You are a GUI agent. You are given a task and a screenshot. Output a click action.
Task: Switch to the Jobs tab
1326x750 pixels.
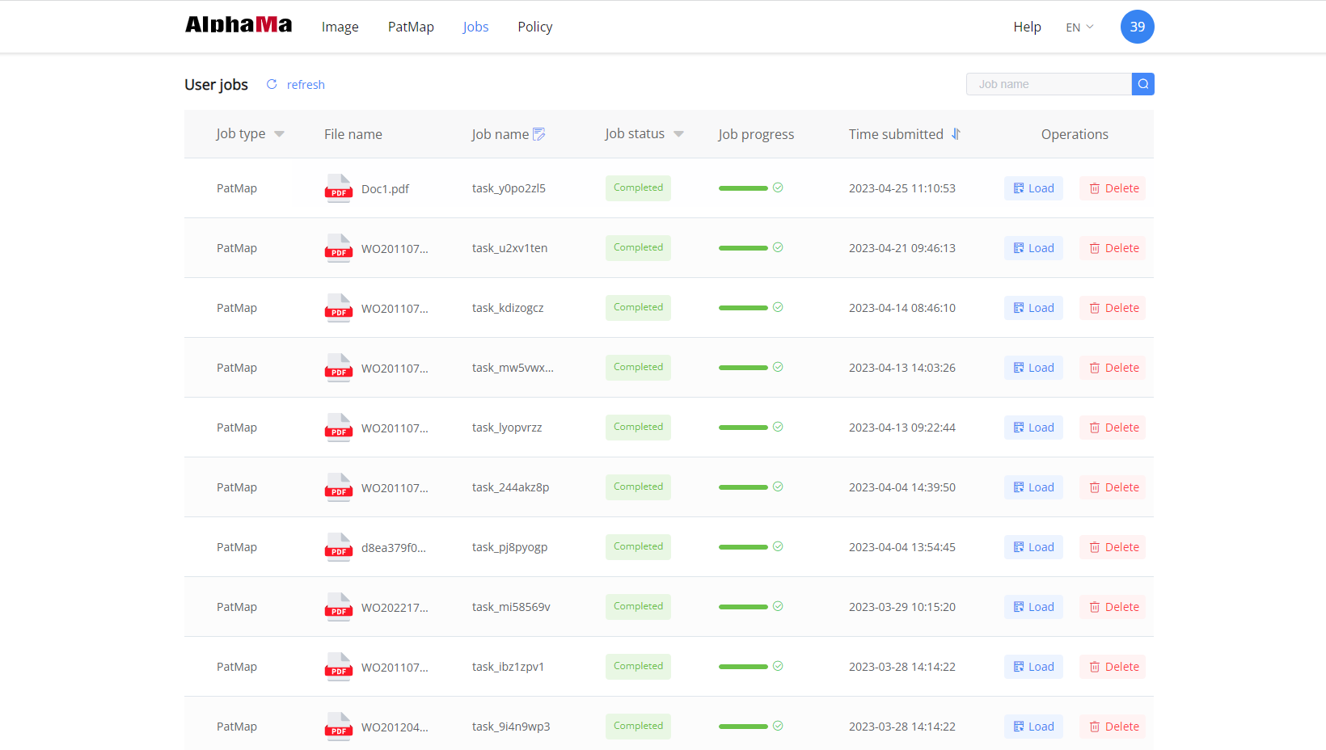[x=475, y=27]
